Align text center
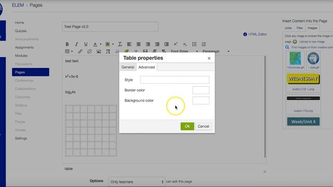This screenshot has width=333, height=187. pyautogui.click(x=138, y=44)
